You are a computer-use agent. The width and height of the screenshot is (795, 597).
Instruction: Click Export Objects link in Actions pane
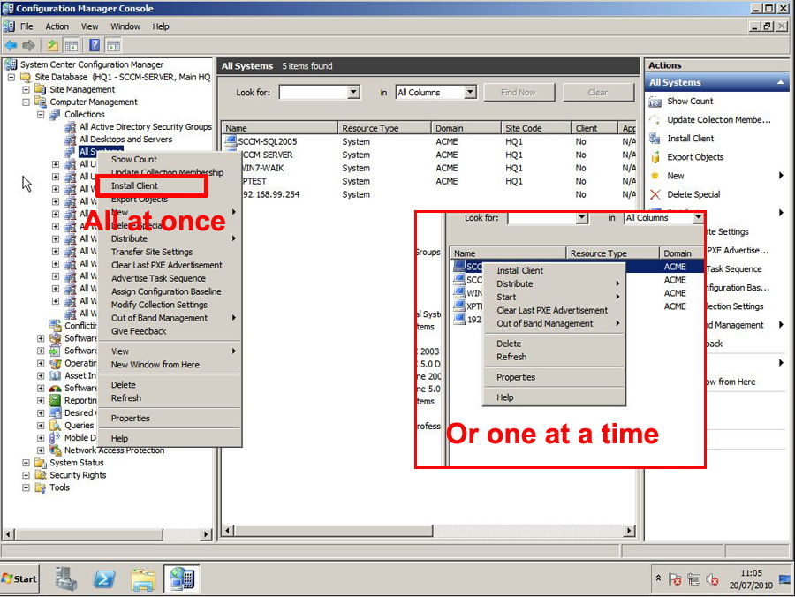(x=695, y=157)
